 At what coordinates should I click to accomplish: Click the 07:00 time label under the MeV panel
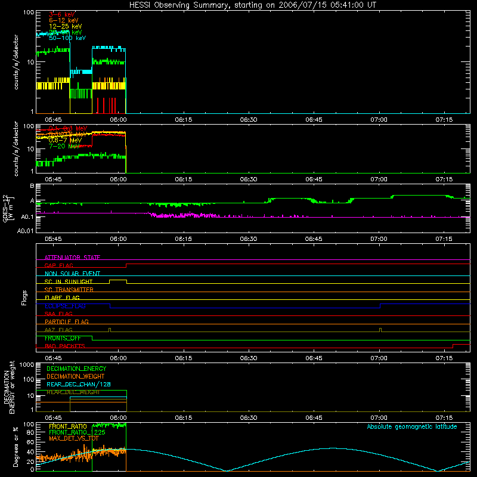379,179
